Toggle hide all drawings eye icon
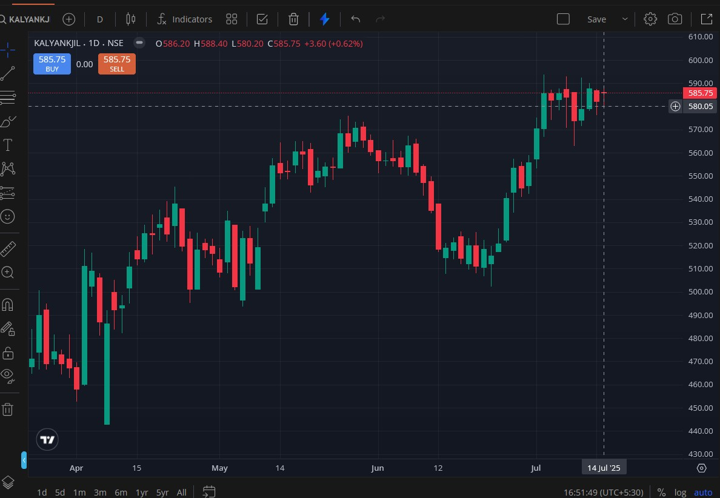 (7, 376)
